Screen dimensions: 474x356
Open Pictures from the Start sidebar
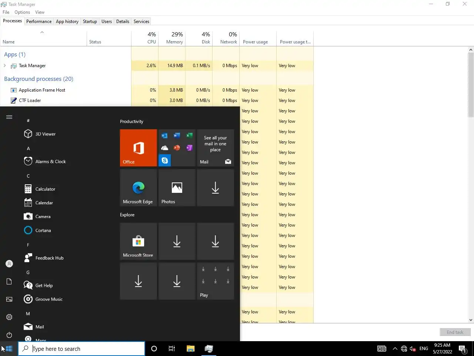tap(9, 299)
